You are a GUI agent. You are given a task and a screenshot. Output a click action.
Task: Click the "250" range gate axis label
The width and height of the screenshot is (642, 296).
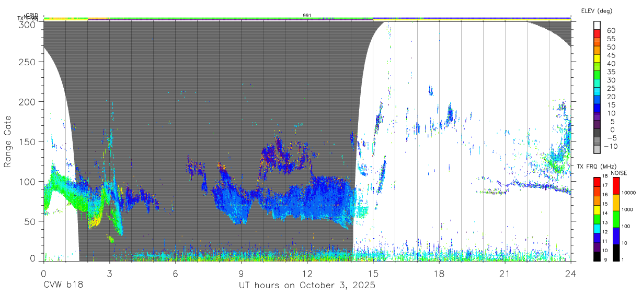click(x=28, y=62)
